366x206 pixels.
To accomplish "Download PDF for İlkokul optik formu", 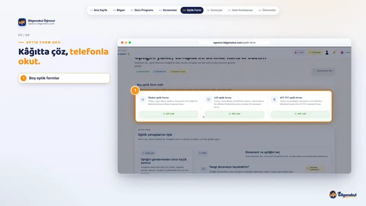I will point(169,114).
